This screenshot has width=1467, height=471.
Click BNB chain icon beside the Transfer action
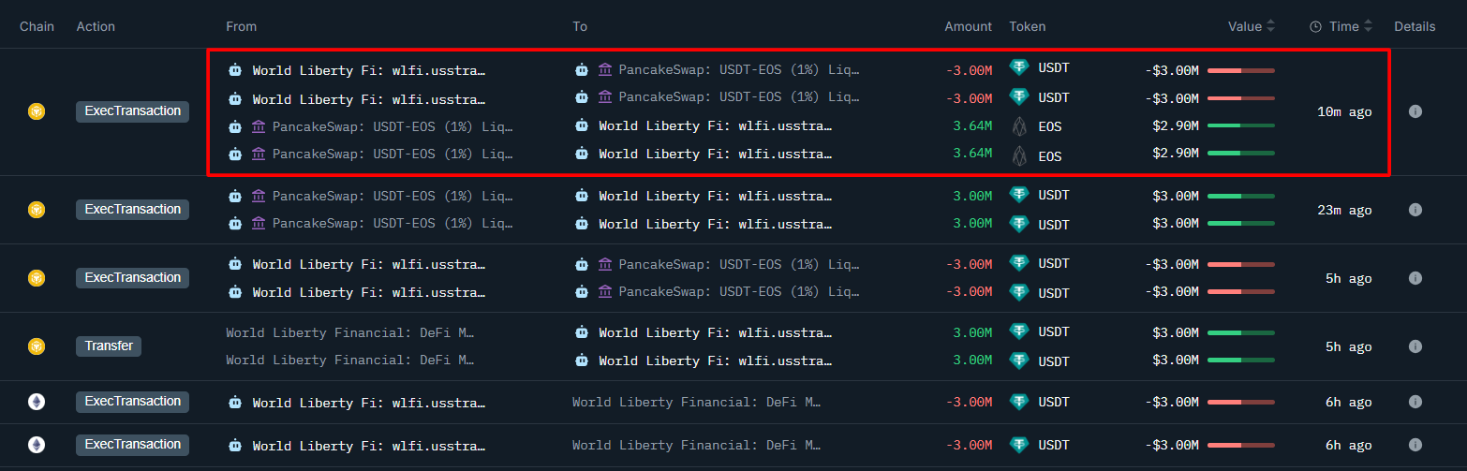[x=36, y=346]
